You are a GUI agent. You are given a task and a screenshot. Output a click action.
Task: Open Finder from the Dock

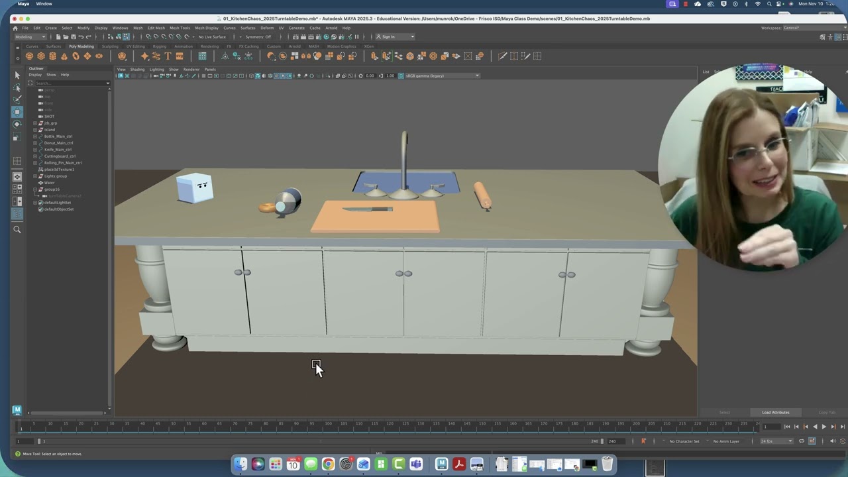[x=240, y=464]
